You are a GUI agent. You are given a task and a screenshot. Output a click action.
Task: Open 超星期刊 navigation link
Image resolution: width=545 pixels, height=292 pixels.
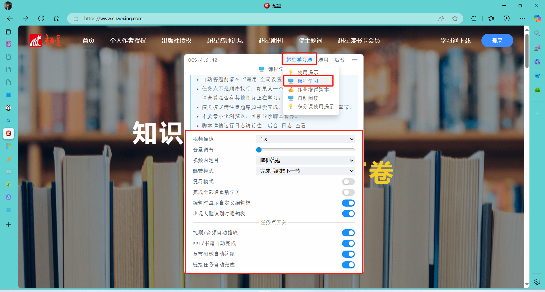point(271,41)
